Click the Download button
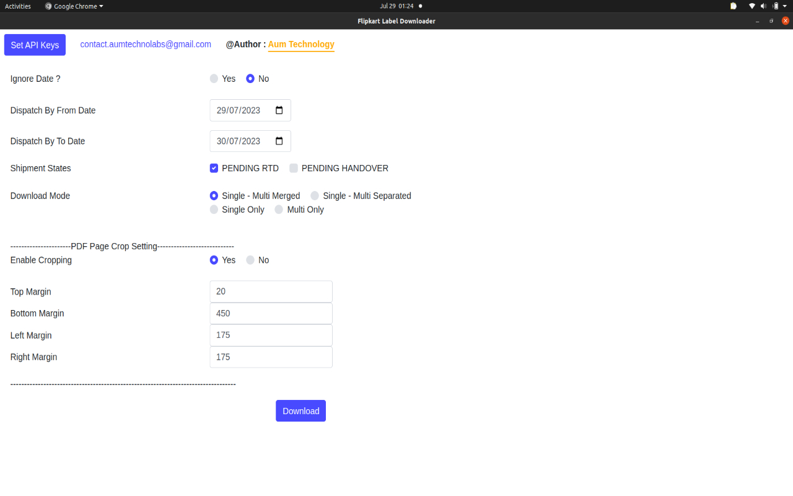Image resolution: width=793 pixels, height=496 pixels. [300, 410]
